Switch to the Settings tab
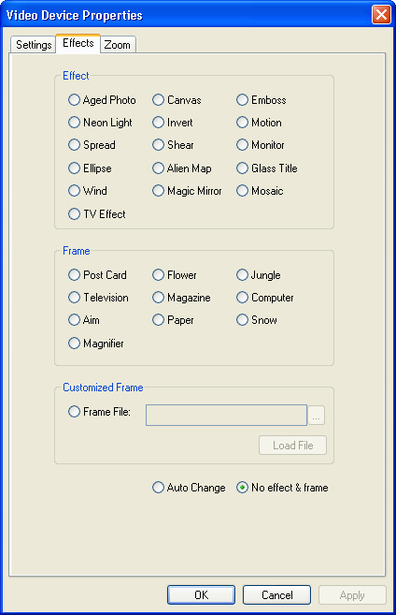The image size is (396, 615). (34, 45)
